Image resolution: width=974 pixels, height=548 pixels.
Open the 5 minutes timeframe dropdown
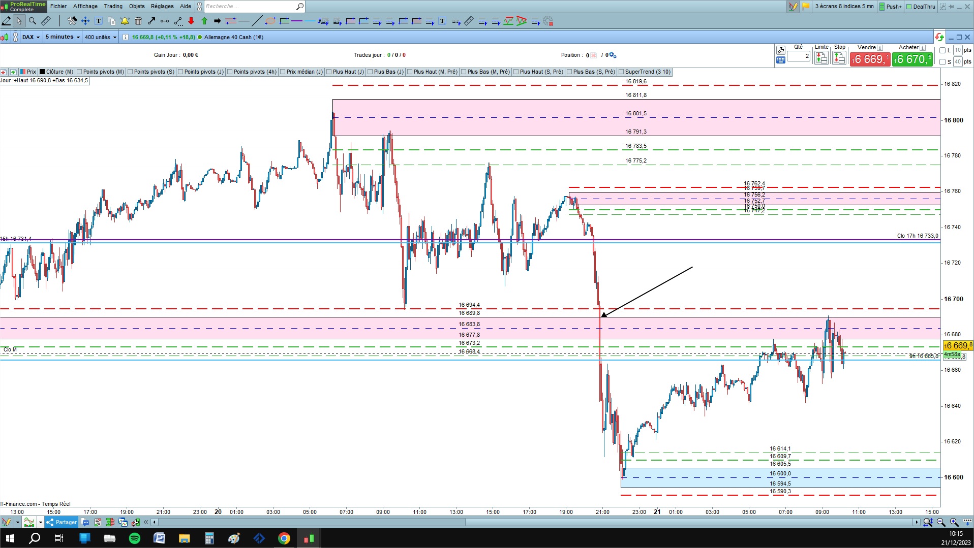[x=63, y=37]
